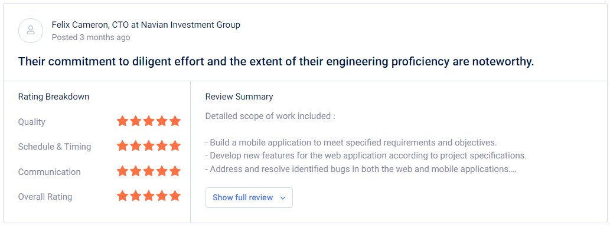Click the fifth star in Communication rating
This screenshot has width=610, height=225.
pos(175,171)
